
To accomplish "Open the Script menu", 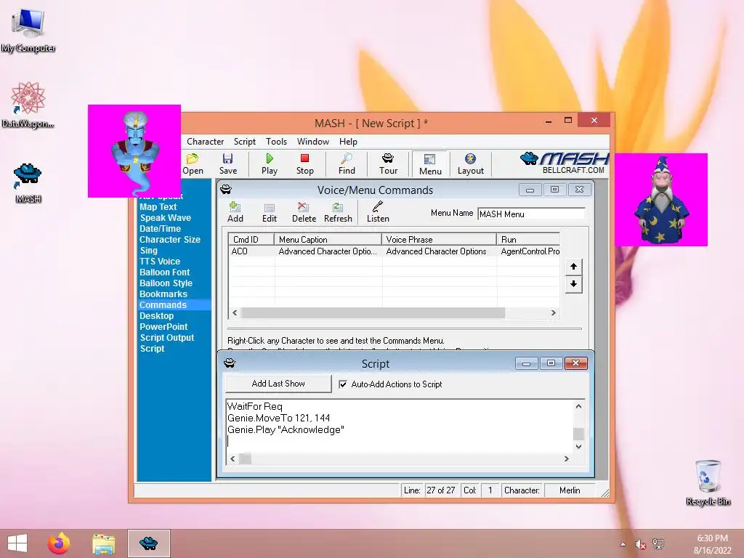I will tap(244, 142).
